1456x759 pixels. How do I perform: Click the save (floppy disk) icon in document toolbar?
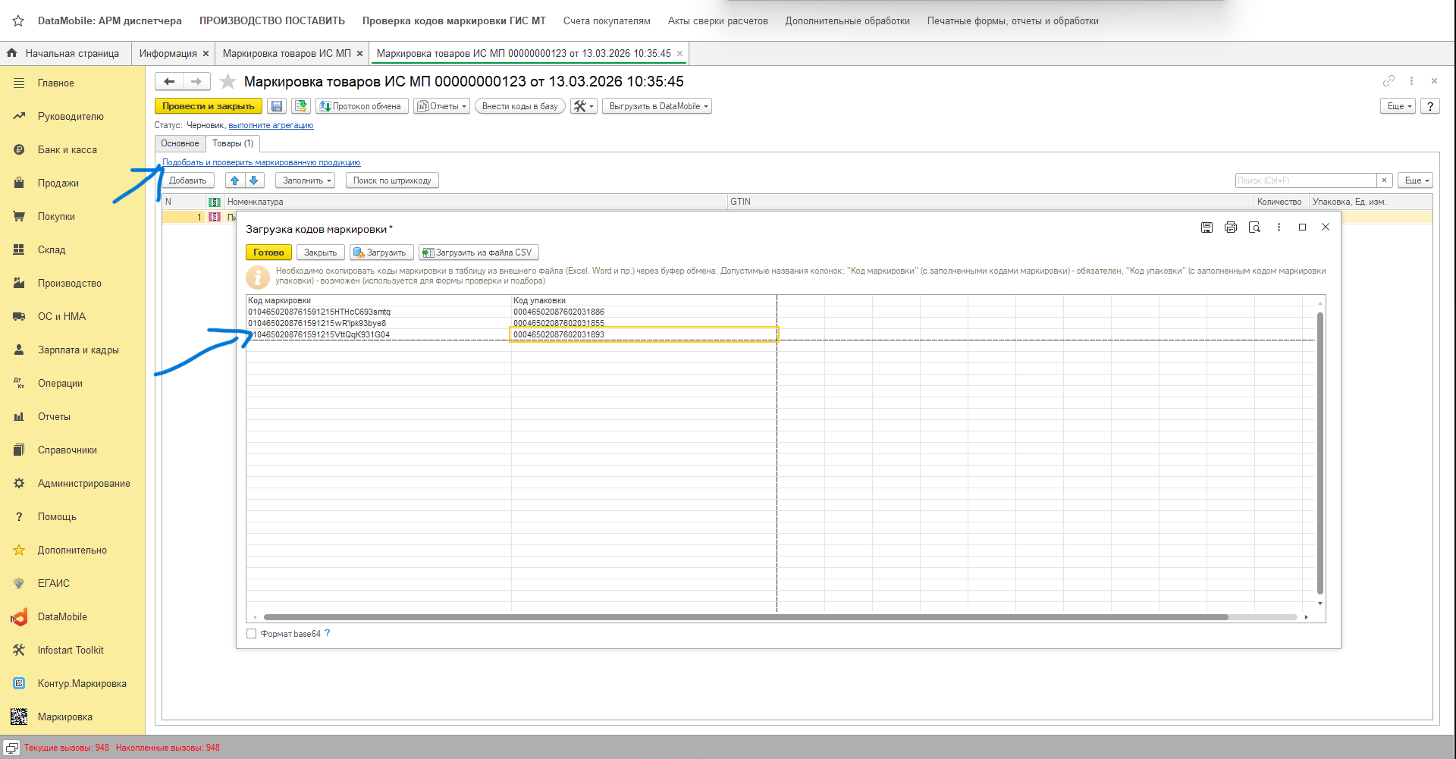(277, 106)
